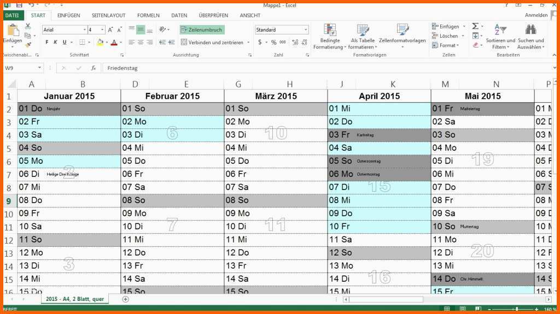Switch to the DATEN tab

coord(179,15)
